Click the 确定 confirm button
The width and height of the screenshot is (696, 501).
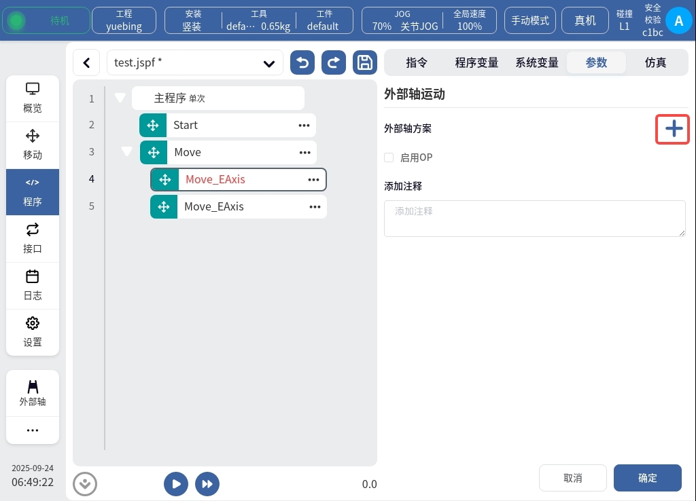click(x=647, y=478)
